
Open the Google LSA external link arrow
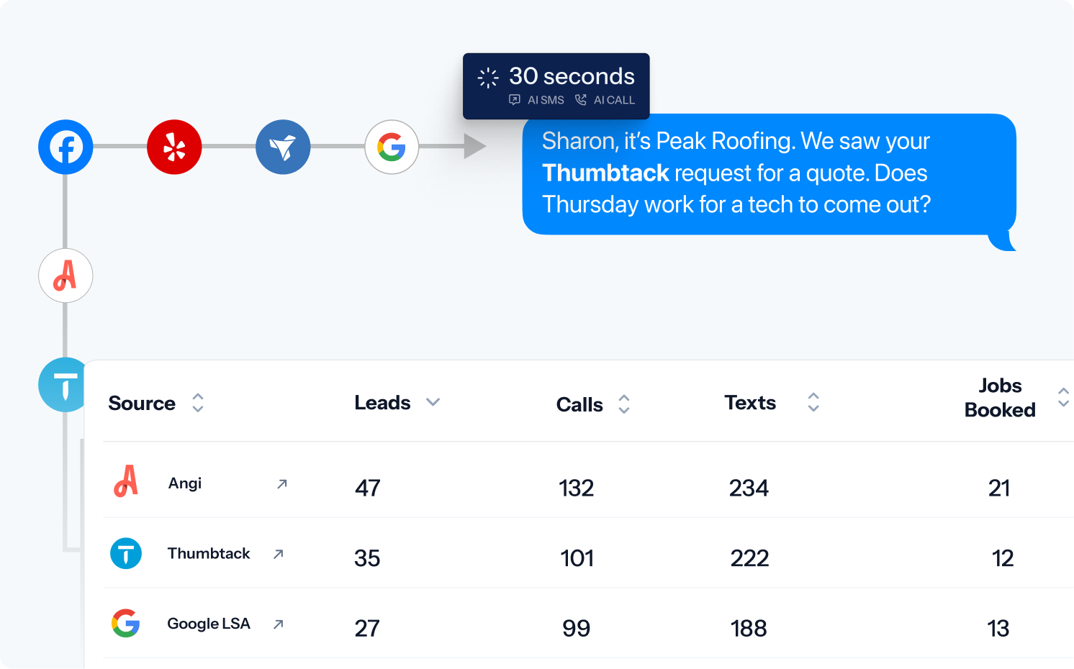point(279,624)
